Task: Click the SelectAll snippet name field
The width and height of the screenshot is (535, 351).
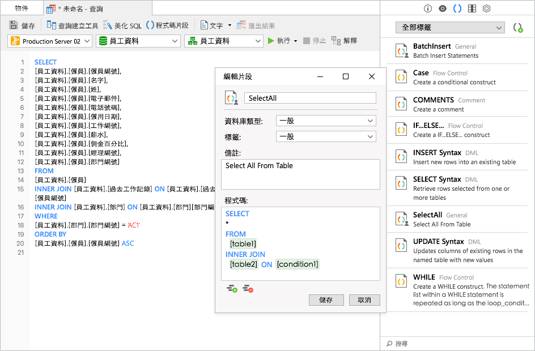Action: click(310, 98)
